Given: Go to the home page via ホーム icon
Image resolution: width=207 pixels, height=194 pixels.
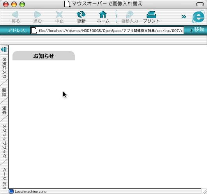Looking at the screenshot, I should (x=103, y=14).
